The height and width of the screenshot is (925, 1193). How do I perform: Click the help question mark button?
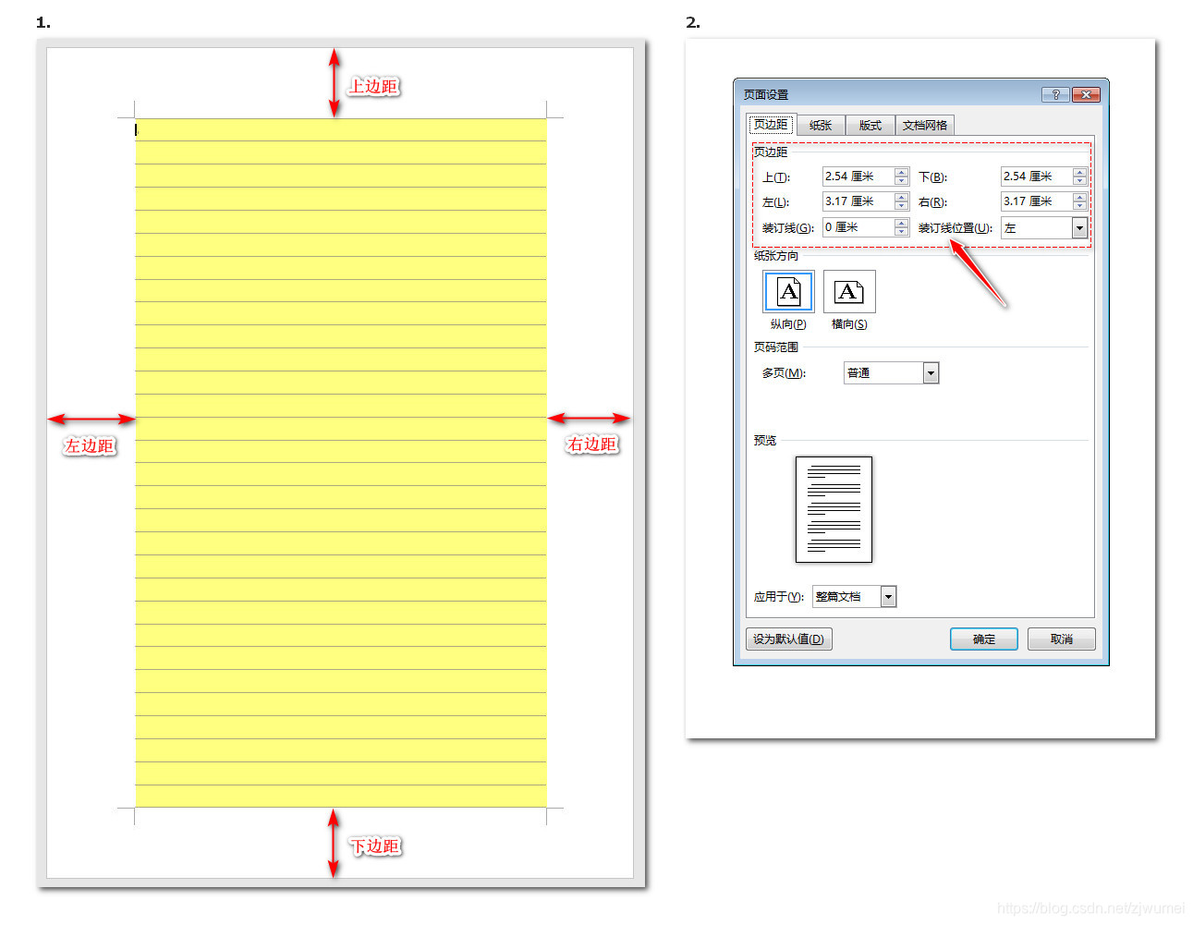tap(1055, 94)
